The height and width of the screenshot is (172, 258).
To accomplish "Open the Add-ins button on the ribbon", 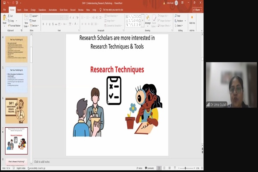I will coord(192,20).
